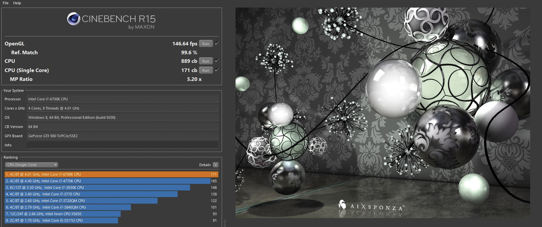Click the AIXSPONZA logo in the render
This screenshot has height=227, width=542.
click(371, 206)
